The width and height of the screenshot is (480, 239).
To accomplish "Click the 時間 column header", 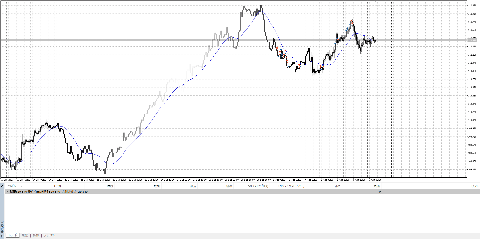I will pyautogui.click(x=110, y=186).
